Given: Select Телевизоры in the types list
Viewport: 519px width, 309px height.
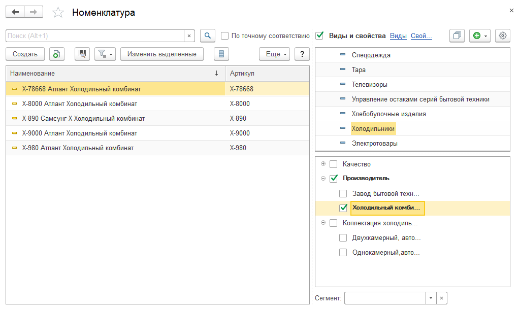Looking at the screenshot, I should [369, 84].
